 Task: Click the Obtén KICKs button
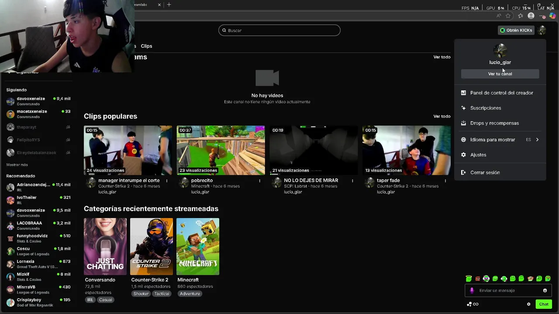(x=516, y=30)
